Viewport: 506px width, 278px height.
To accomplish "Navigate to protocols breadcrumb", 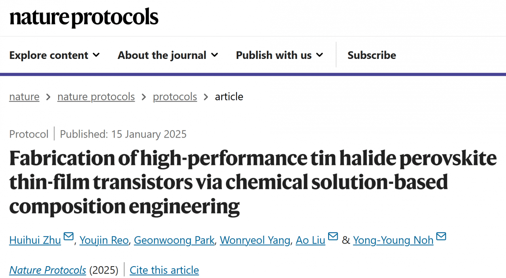I will point(175,97).
